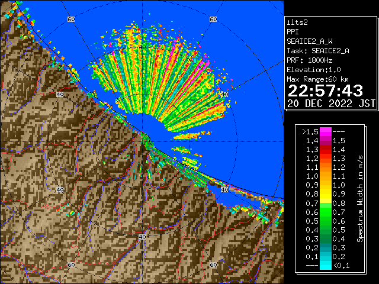Click the product name 'SEAICE2_A_W'
The height and width of the screenshot is (284, 379).
[309, 41]
